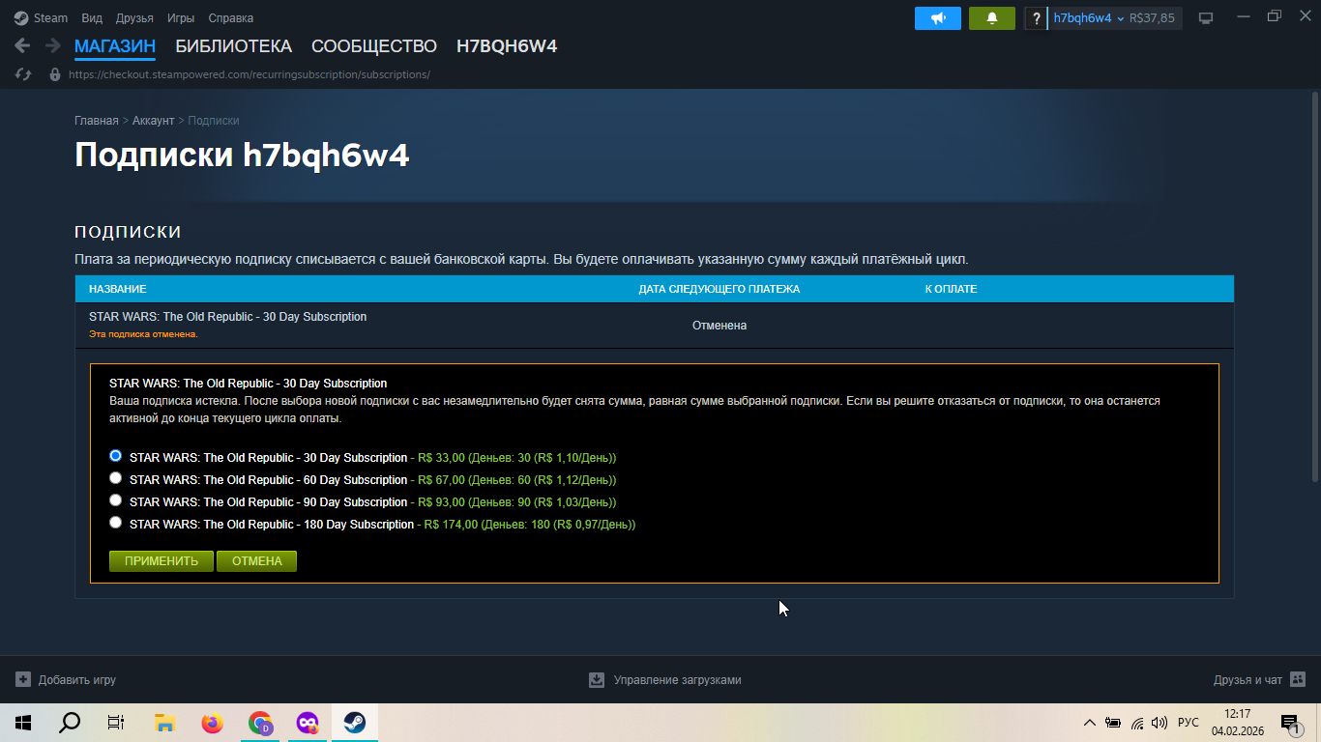Click the К ОПЛАТЕ column header
The width and height of the screenshot is (1321, 742).
pos(951,289)
